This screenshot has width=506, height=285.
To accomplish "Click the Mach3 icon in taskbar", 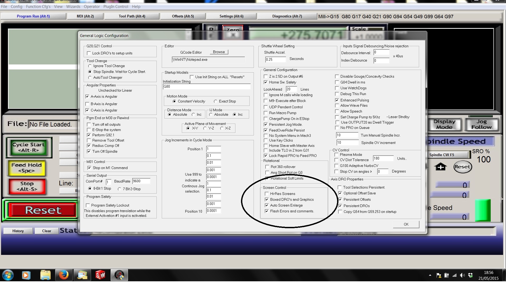I will [119, 275].
